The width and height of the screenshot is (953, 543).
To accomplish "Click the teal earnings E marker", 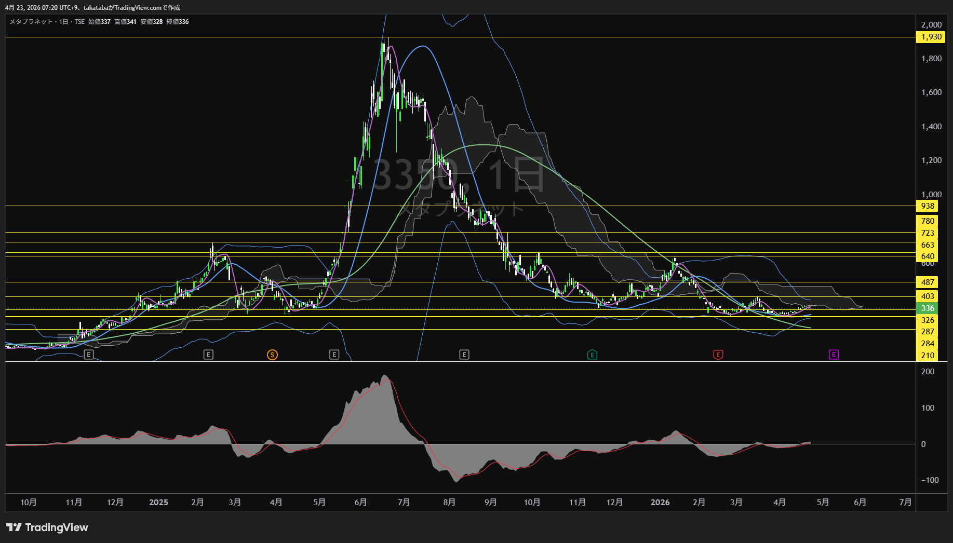I will click(592, 355).
